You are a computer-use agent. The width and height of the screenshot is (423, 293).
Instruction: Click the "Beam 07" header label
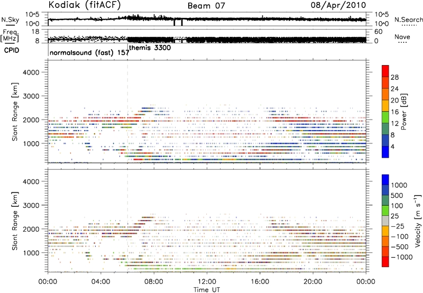pyautogui.click(x=206, y=6)
